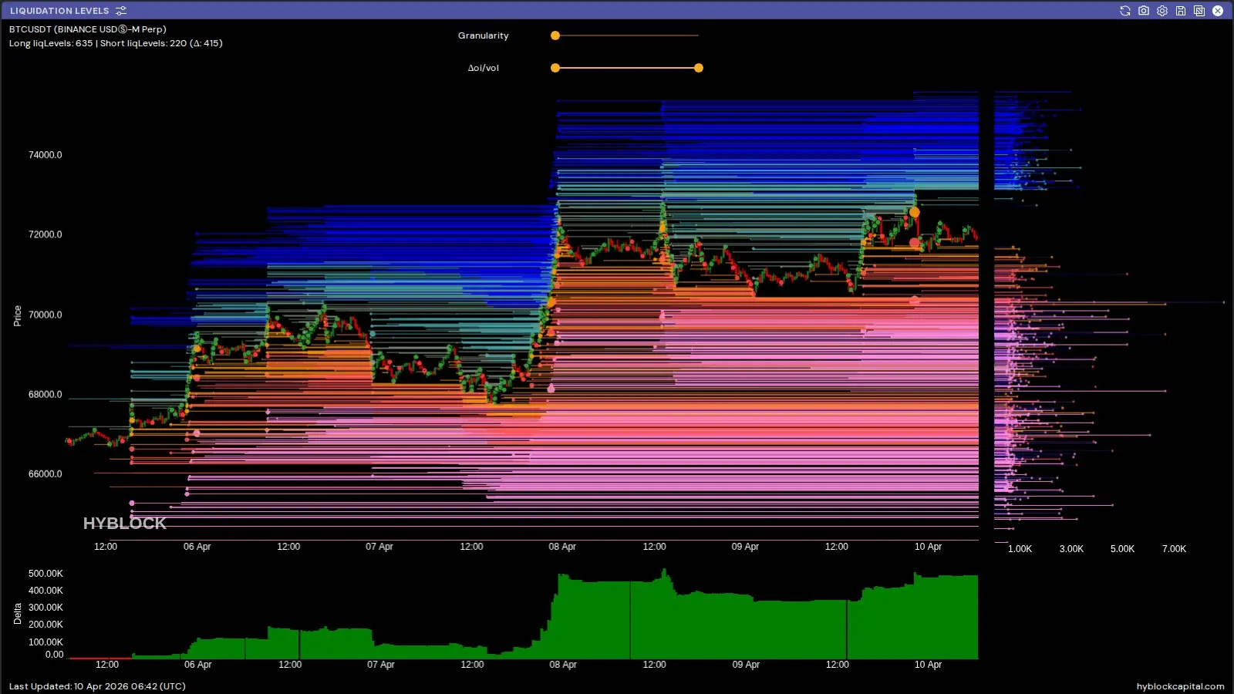The height and width of the screenshot is (694, 1234).
Task: Click the overlapping squares icon in the header
Action: [1199, 11]
